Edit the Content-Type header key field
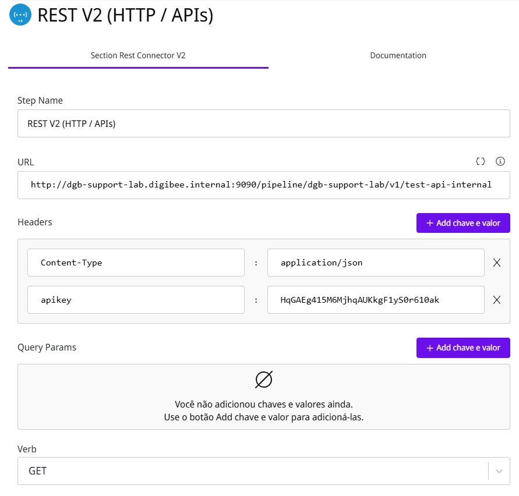 click(x=136, y=263)
